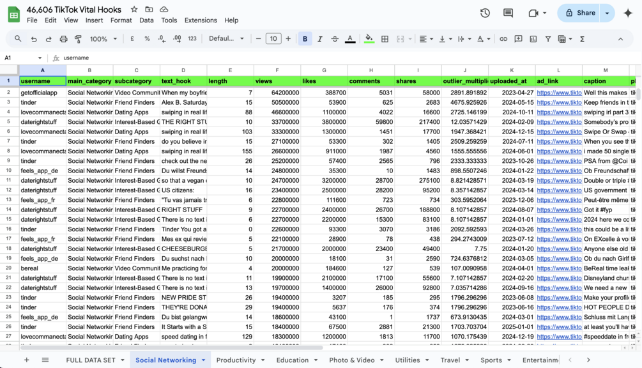
Task: Redo the last action
Action: (x=49, y=39)
